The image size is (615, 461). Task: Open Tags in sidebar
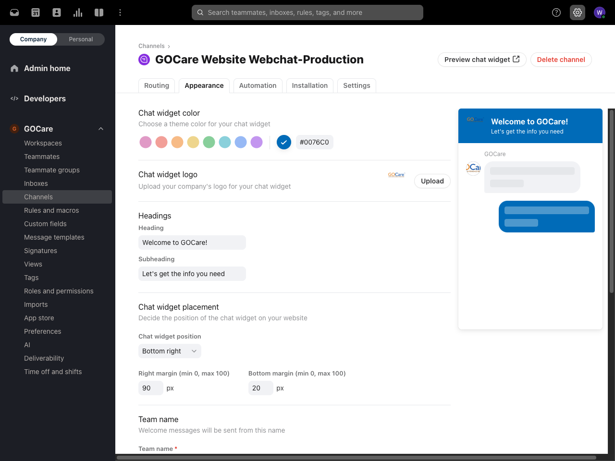point(31,278)
